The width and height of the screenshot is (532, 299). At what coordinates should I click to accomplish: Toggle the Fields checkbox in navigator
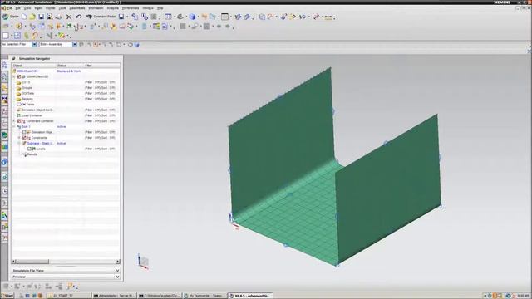19,105
